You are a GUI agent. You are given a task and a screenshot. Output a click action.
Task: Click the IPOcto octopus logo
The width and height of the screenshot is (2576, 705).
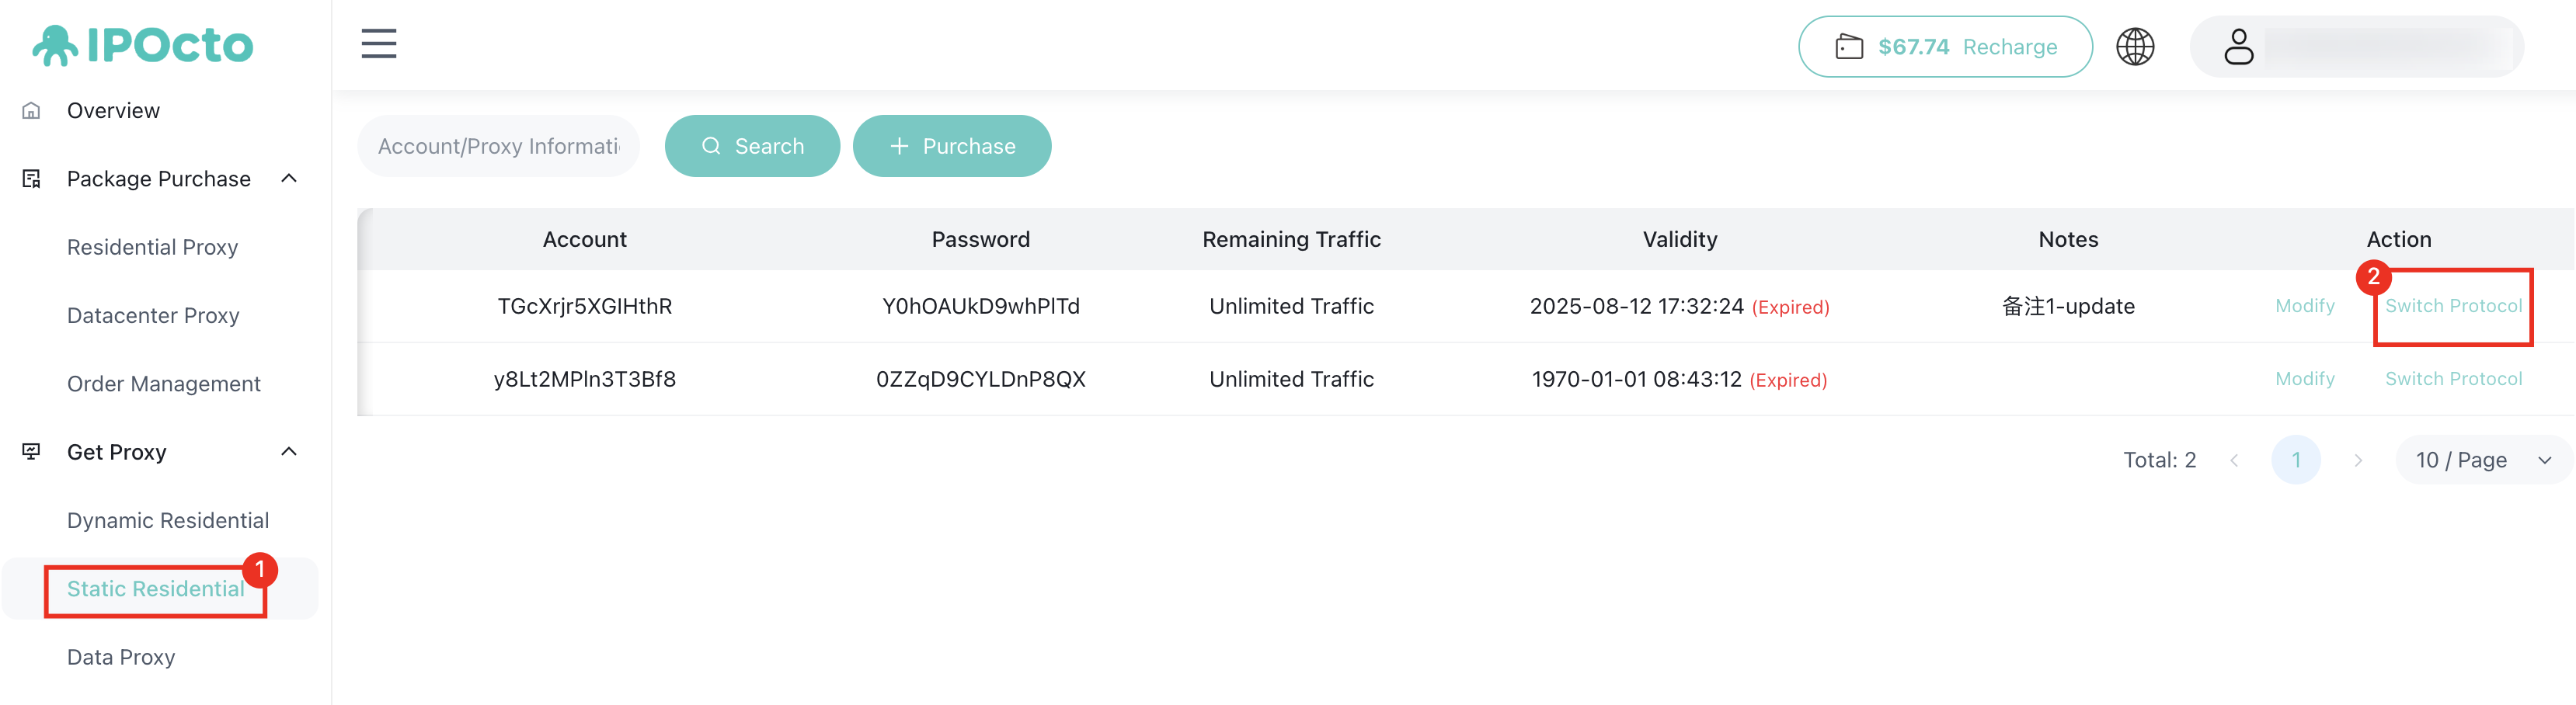click(55, 45)
